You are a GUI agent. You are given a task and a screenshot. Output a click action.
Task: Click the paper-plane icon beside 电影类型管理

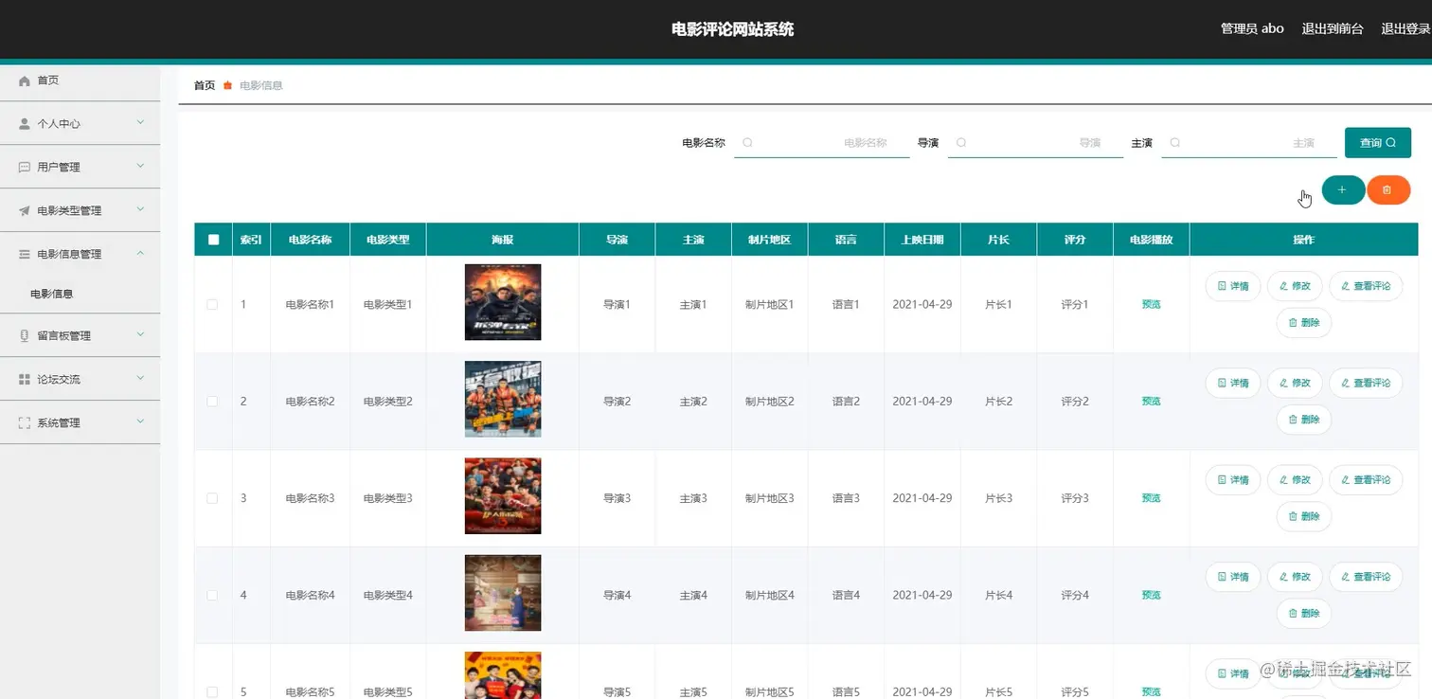click(x=25, y=211)
